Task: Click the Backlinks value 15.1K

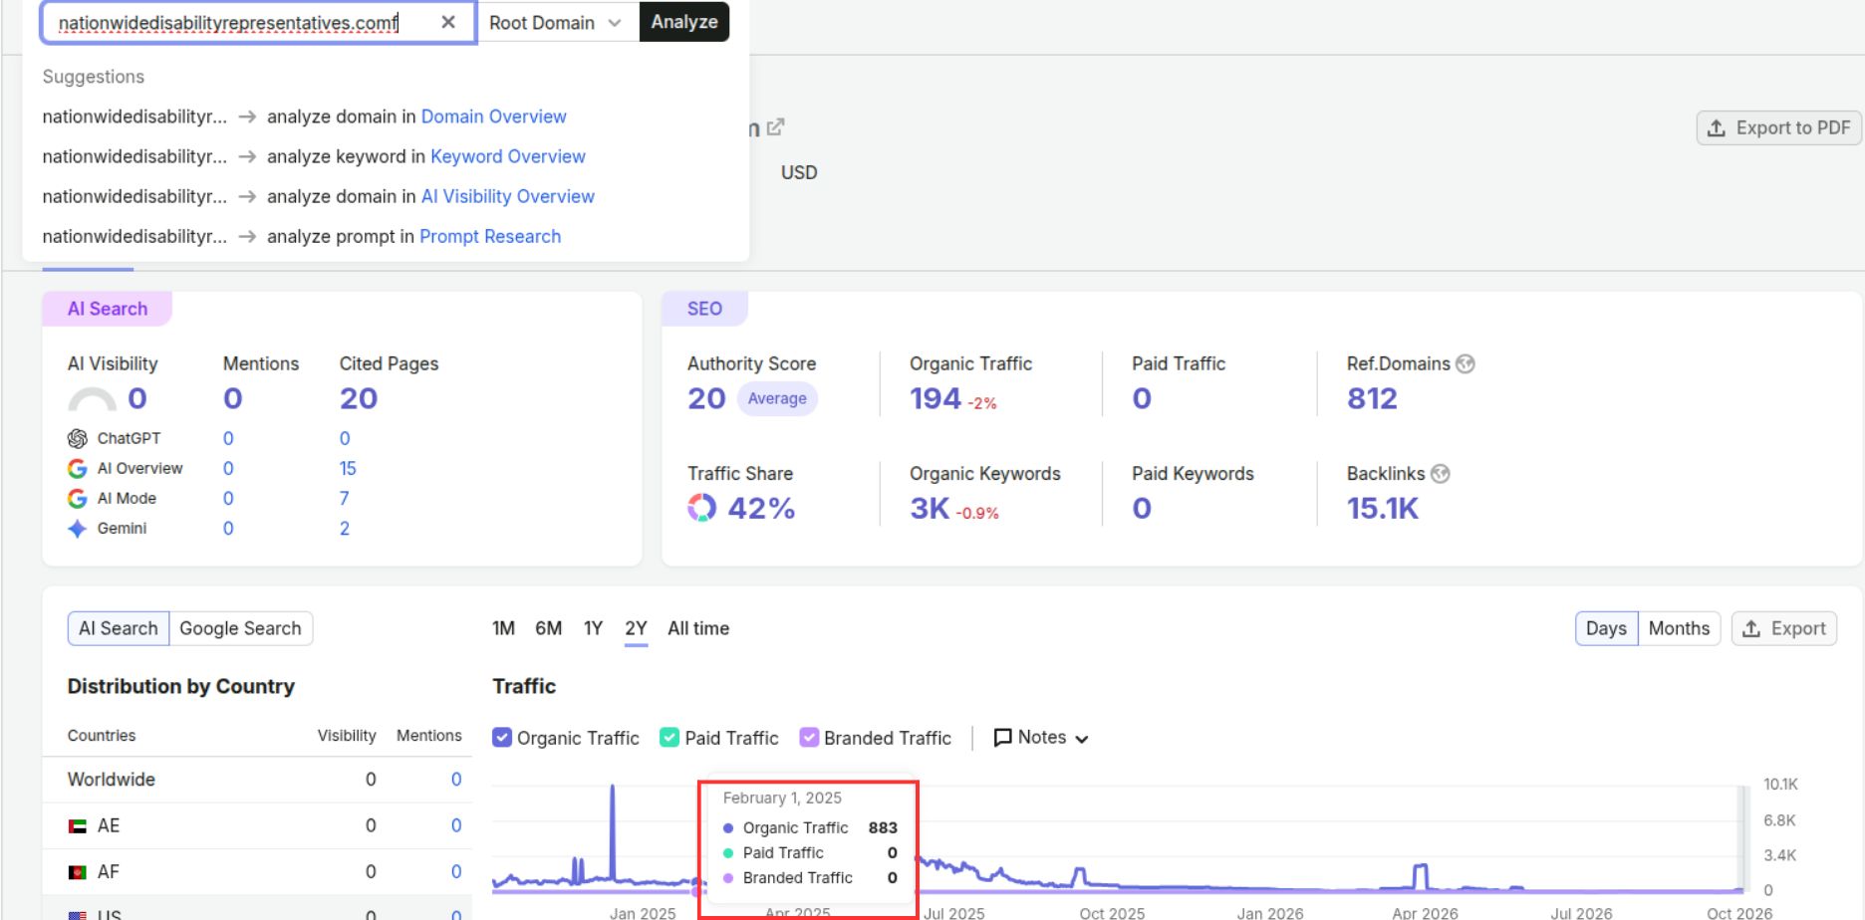Action: pyautogui.click(x=1382, y=508)
